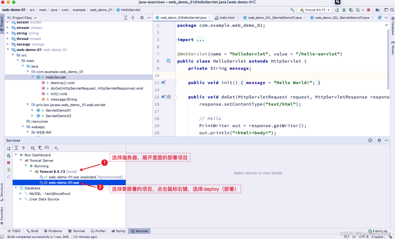
Task: Close the hello.html tab
Action: [x=238, y=18]
